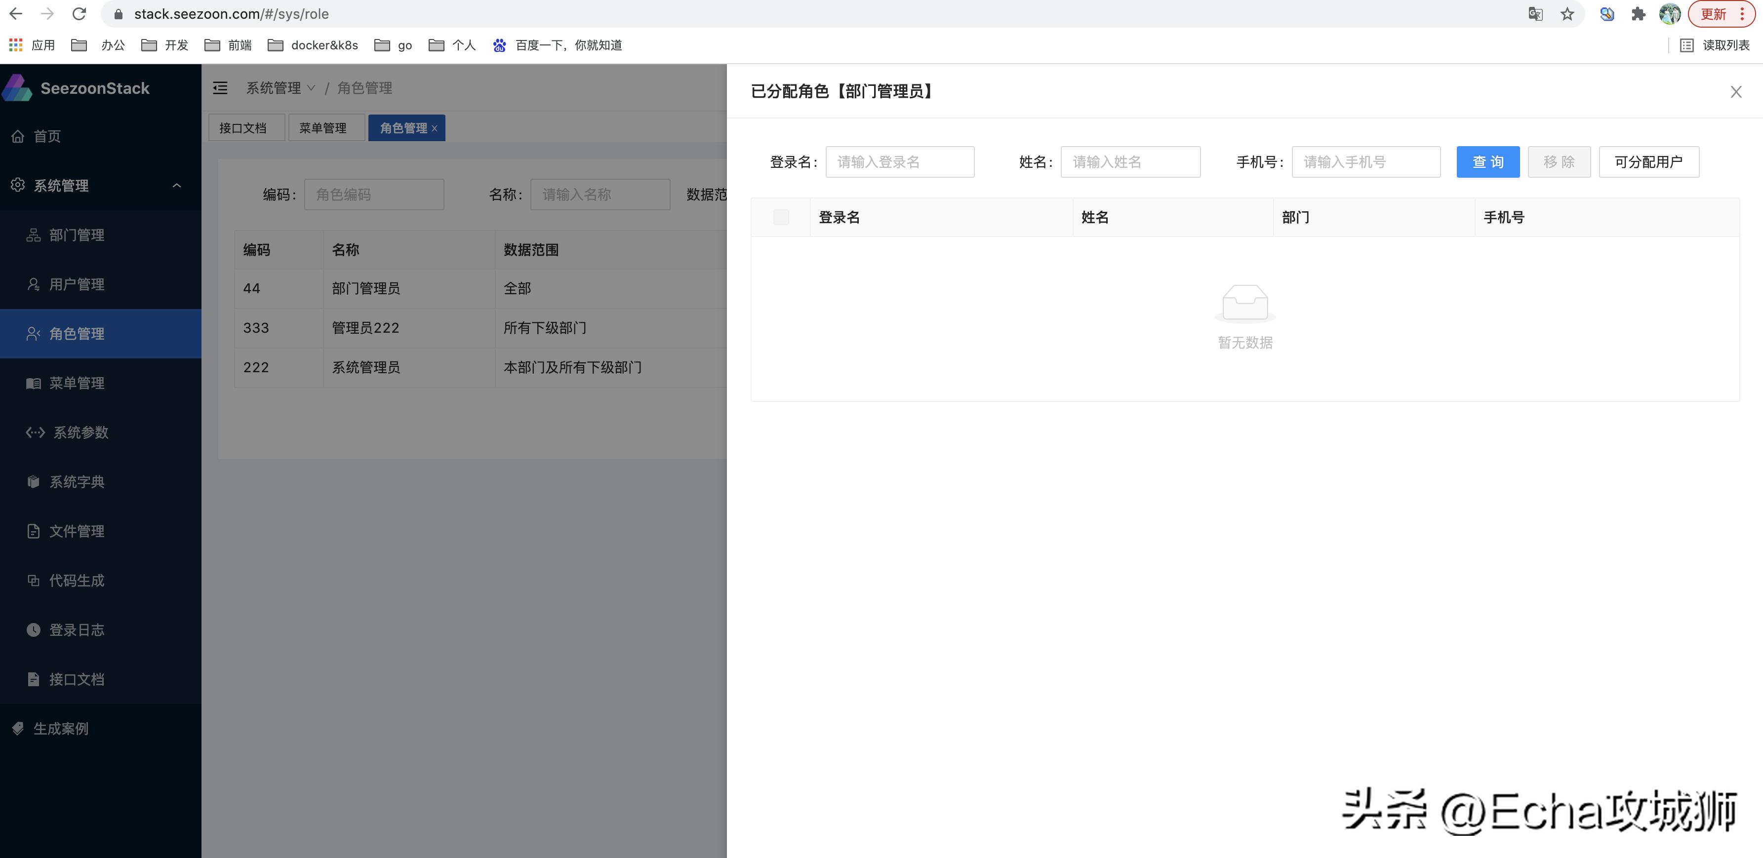The image size is (1763, 858).
Task: Close the 角色管理 page tab
Action: pyautogui.click(x=435, y=128)
